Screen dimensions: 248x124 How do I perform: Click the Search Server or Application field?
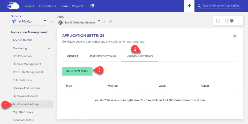click(x=221, y=6)
